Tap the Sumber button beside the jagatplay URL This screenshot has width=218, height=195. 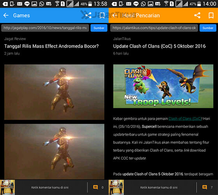(99, 28)
